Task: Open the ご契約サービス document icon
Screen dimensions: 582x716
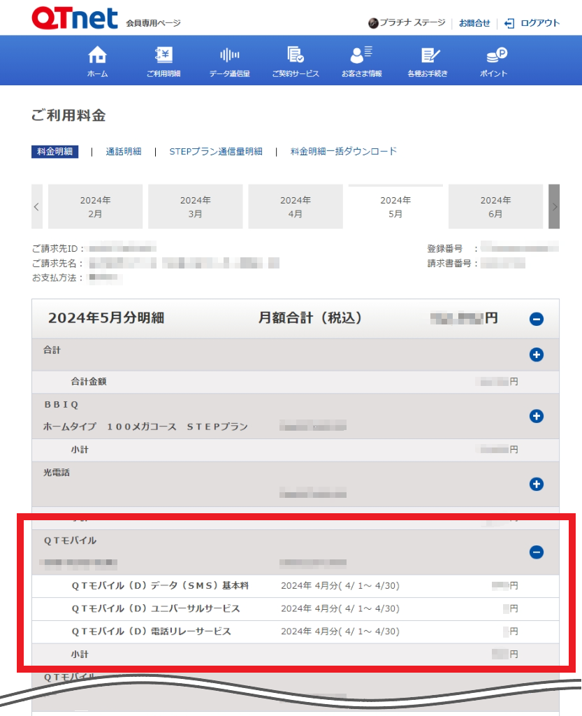Action: pyautogui.click(x=296, y=55)
